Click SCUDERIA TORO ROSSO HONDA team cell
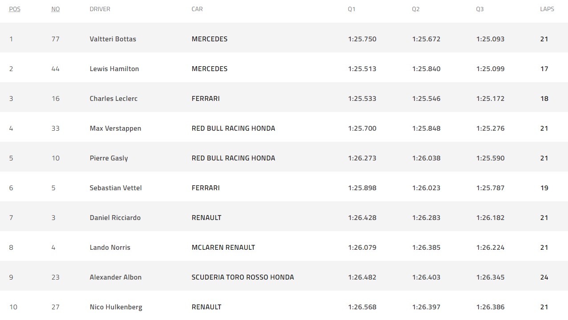Viewport: 568px width, 320px height. tap(243, 277)
